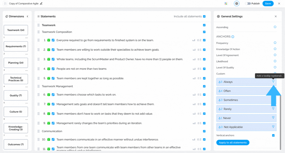Click the colorful grid icon in the top bar
The width and height of the screenshot is (285, 153).
tap(226, 4)
